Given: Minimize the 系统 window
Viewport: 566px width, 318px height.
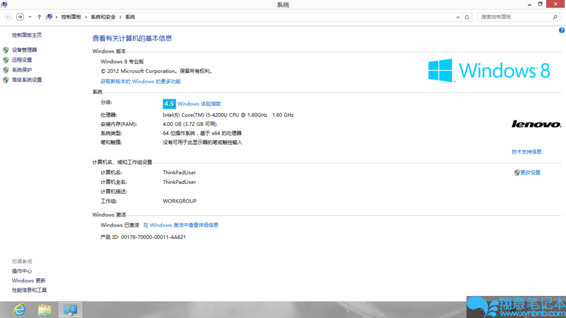Looking at the screenshot, I should pyautogui.click(x=529, y=4).
